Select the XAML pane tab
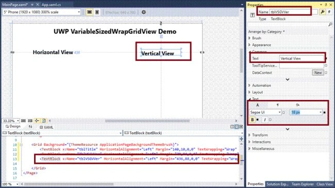The height and width of the screenshot is (188, 335). [x=46, y=127]
